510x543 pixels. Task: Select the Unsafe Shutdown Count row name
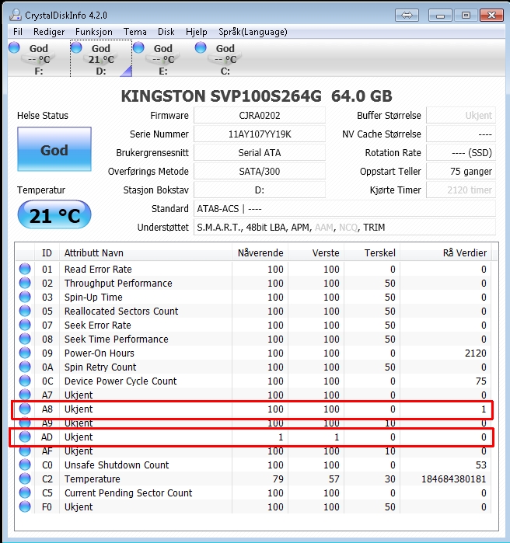pyautogui.click(x=117, y=465)
